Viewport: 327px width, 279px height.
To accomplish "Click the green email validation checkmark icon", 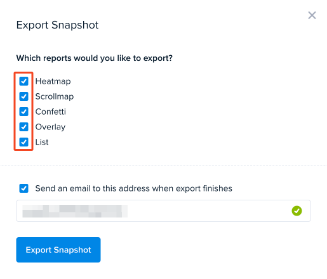I will coord(297,211).
